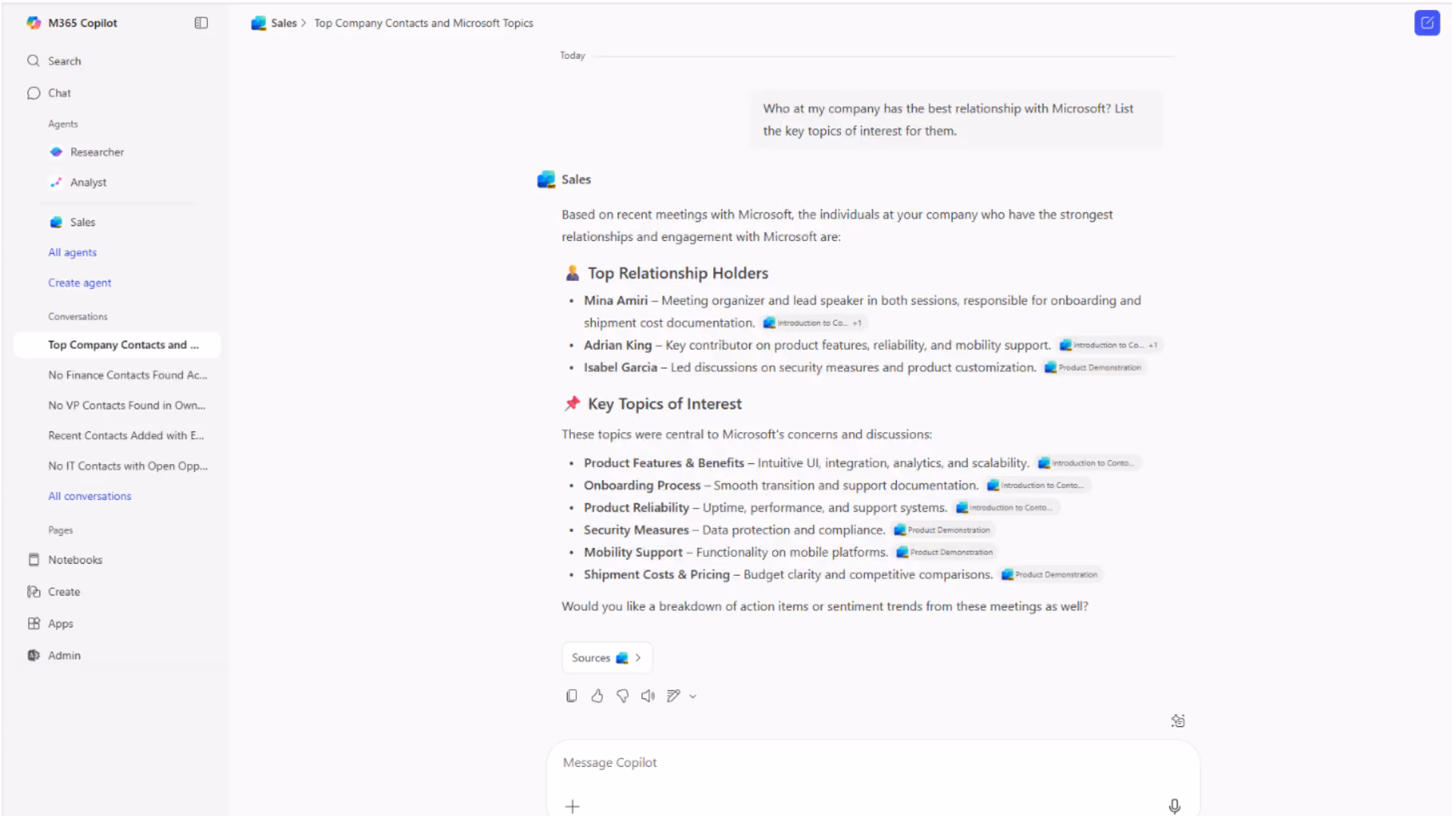Screen dimensions: 1452x816
Task: Give thumbs down to the response
Action: tap(622, 696)
